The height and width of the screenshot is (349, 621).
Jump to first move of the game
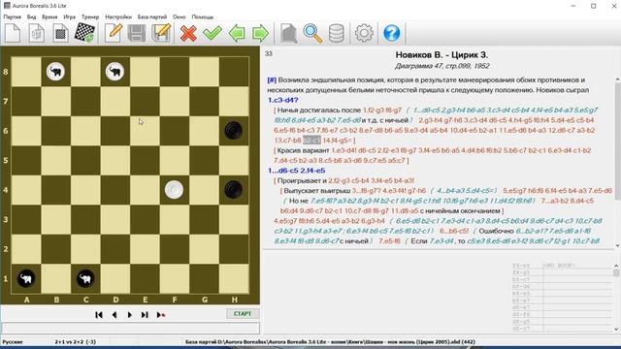tap(99, 314)
